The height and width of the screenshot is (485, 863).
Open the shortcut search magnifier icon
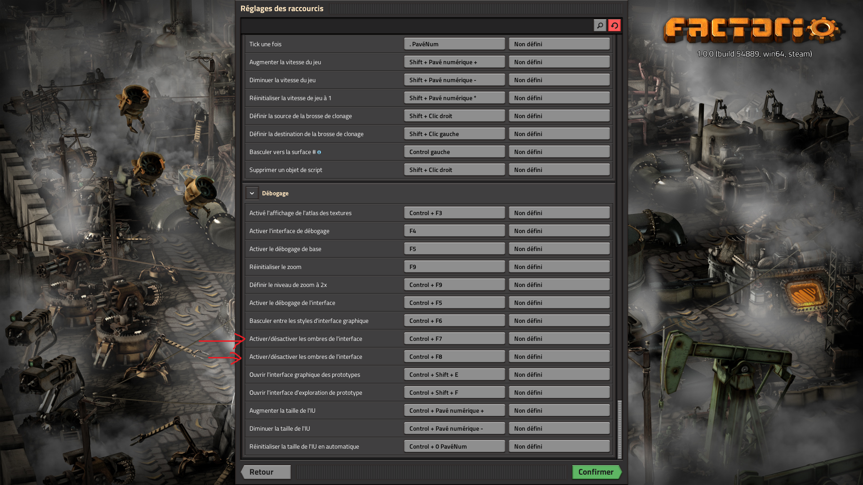(600, 26)
